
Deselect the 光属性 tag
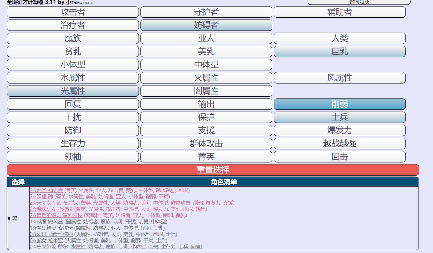tap(73, 91)
